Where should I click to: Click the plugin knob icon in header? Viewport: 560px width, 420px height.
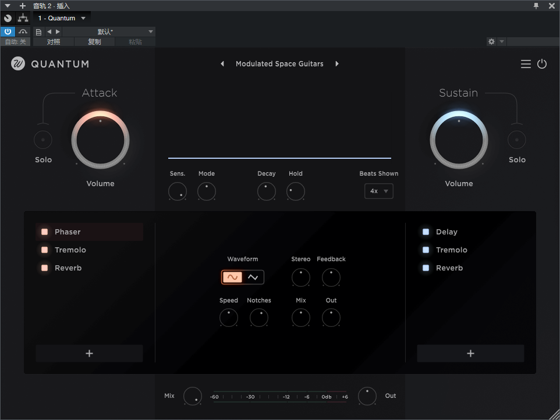point(8,18)
